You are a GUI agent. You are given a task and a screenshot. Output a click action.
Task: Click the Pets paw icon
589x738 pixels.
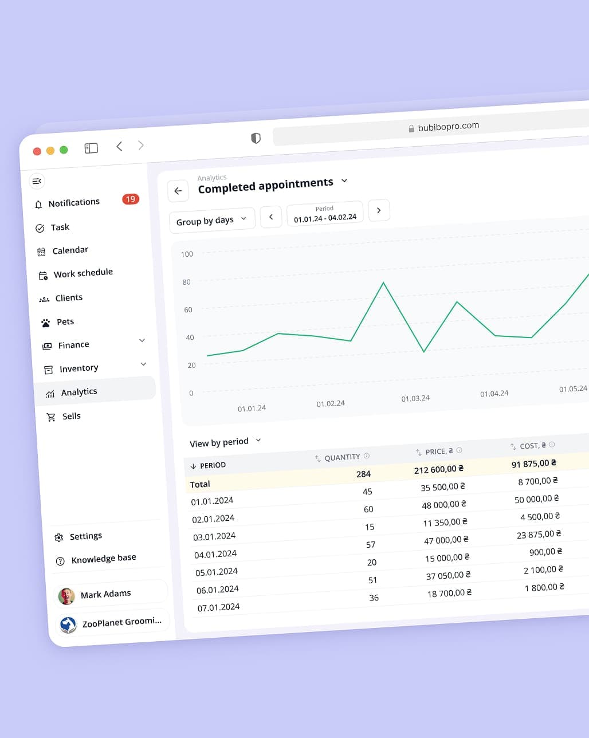pos(45,323)
